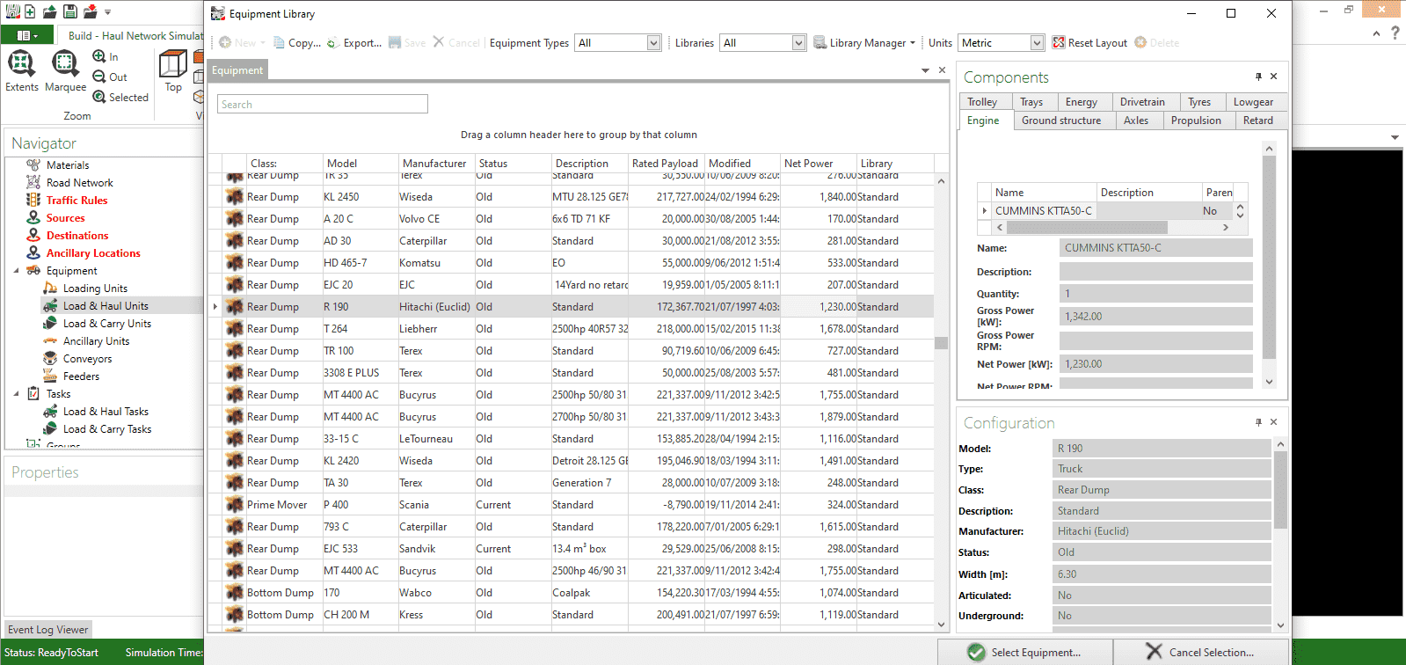Click the Zoom Out icon
This screenshot has height=665, width=1406.
[99, 77]
